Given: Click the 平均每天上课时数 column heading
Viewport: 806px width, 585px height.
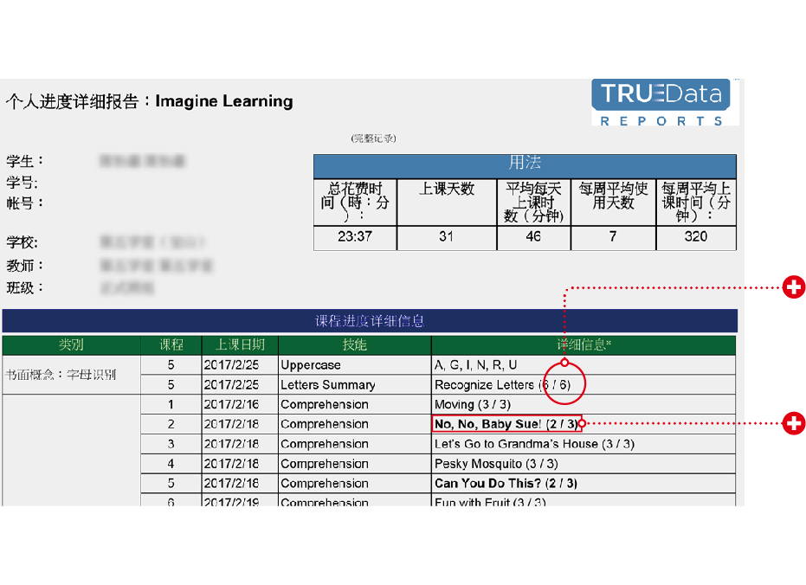Looking at the screenshot, I should pyautogui.click(x=533, y=202).
